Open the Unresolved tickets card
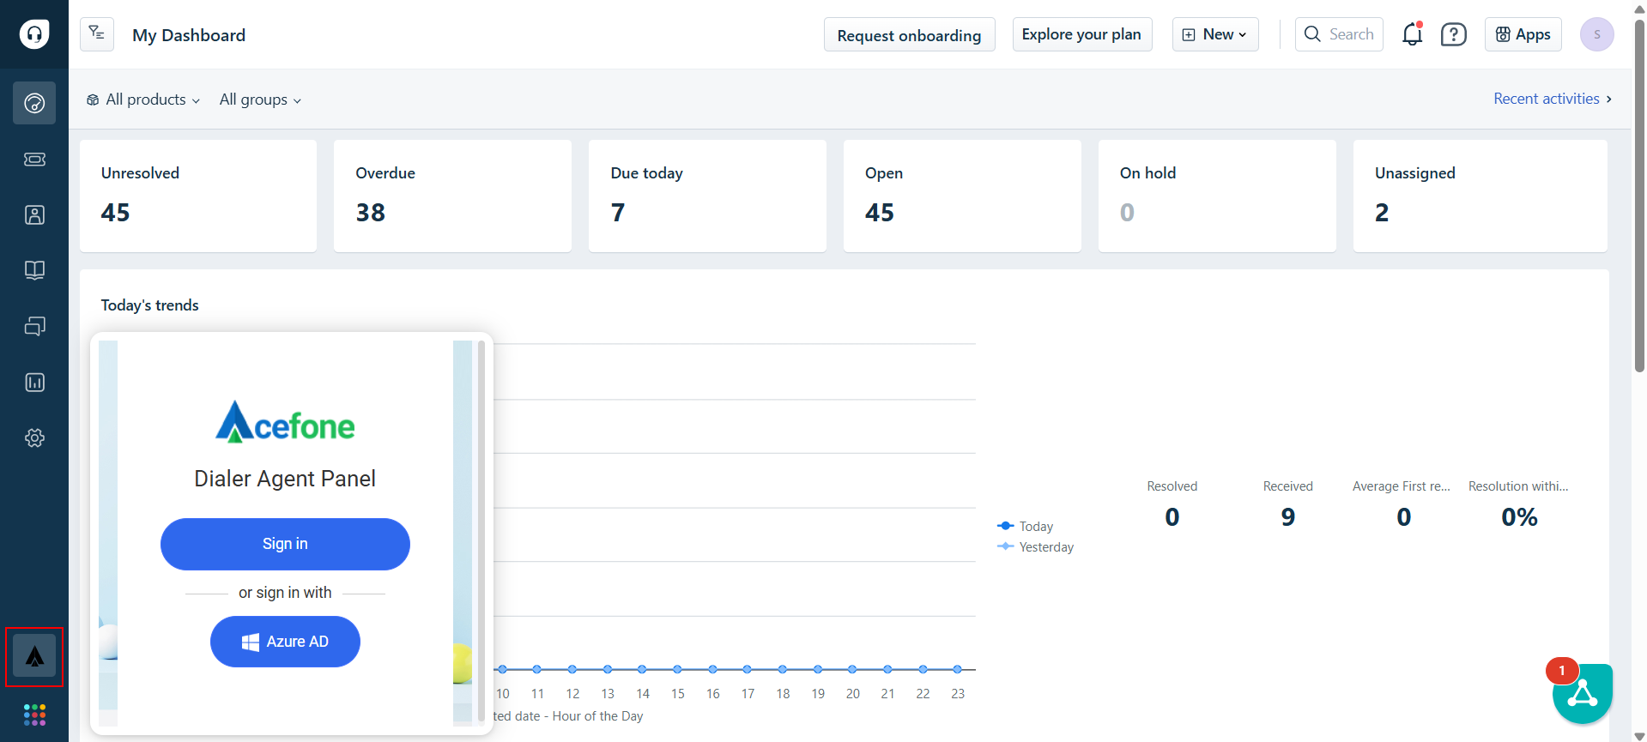The image size is (1647, 742). (x=198, y=196)
